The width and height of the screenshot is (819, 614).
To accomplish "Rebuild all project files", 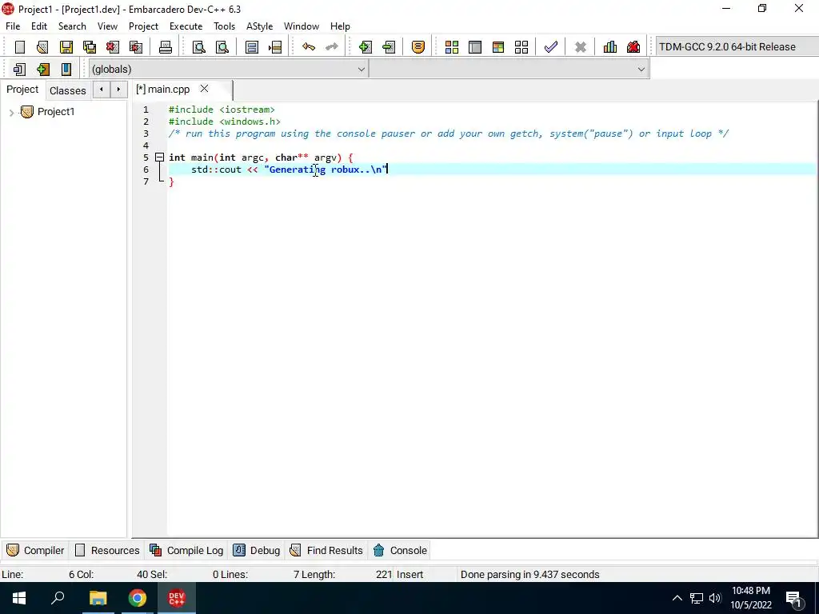I will (x=521, y=47).
